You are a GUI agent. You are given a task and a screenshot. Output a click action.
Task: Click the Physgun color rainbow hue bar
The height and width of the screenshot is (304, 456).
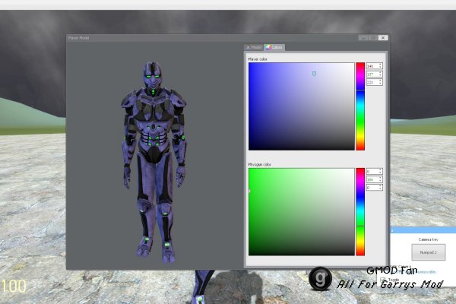tap(360, 212)
